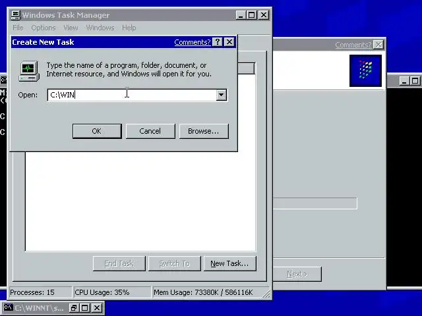Minimize the Windows Task Manager window
This screenshot has width=422, height=316.
click(241, 15)
